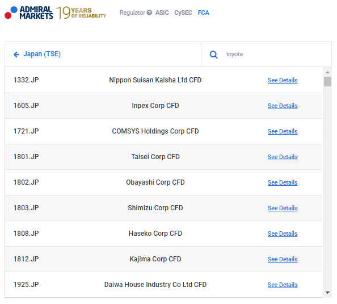Select the ASIC regulator option
Screen dimensions: 337x304
pyautogui.click(x=162, y=13)
